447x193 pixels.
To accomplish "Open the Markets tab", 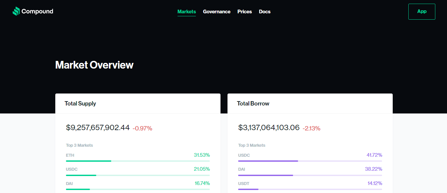I will pos(187,12).
